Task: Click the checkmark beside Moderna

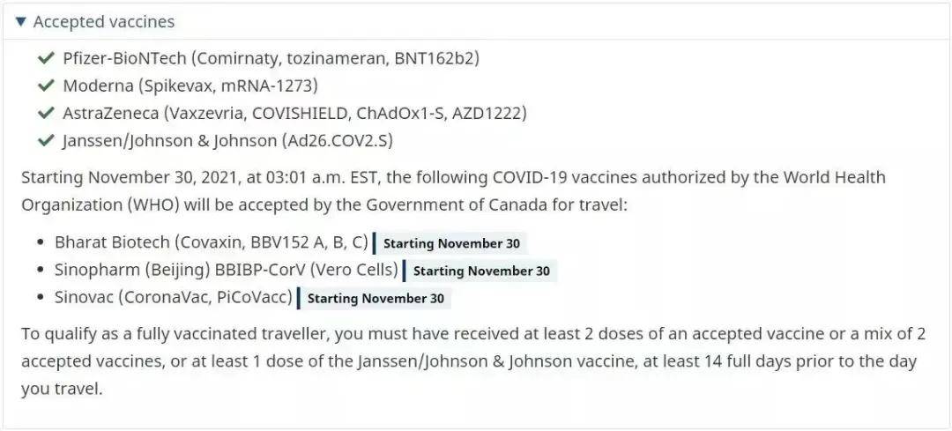Action: tap(46, 85)
